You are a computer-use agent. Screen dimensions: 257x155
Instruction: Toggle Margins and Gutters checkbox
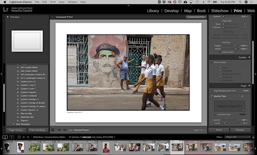(220, 74)
